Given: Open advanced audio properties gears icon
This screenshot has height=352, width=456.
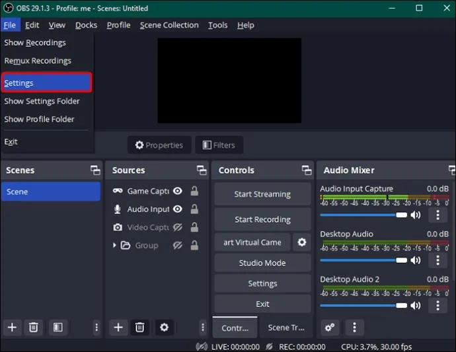Looking at the screenshot, I should [330, 328].
